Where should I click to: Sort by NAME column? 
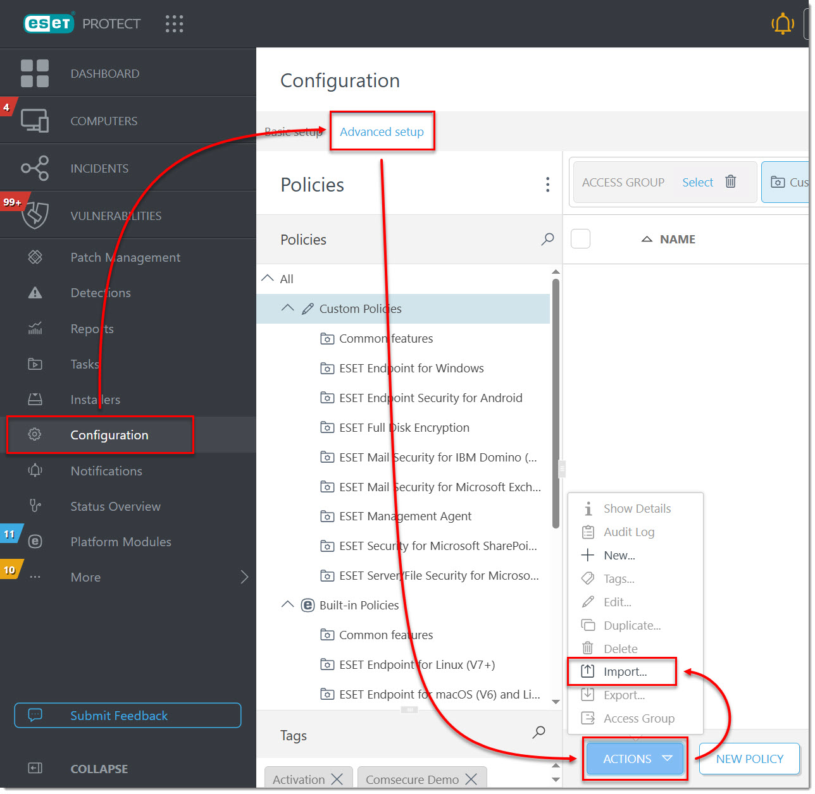tap(677, 239)
